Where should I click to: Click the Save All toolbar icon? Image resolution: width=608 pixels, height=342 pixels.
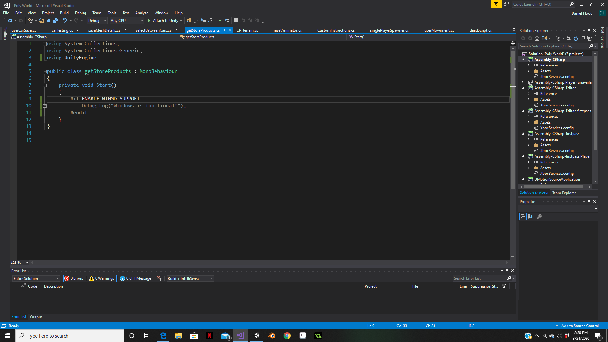(x=55, y=21)
